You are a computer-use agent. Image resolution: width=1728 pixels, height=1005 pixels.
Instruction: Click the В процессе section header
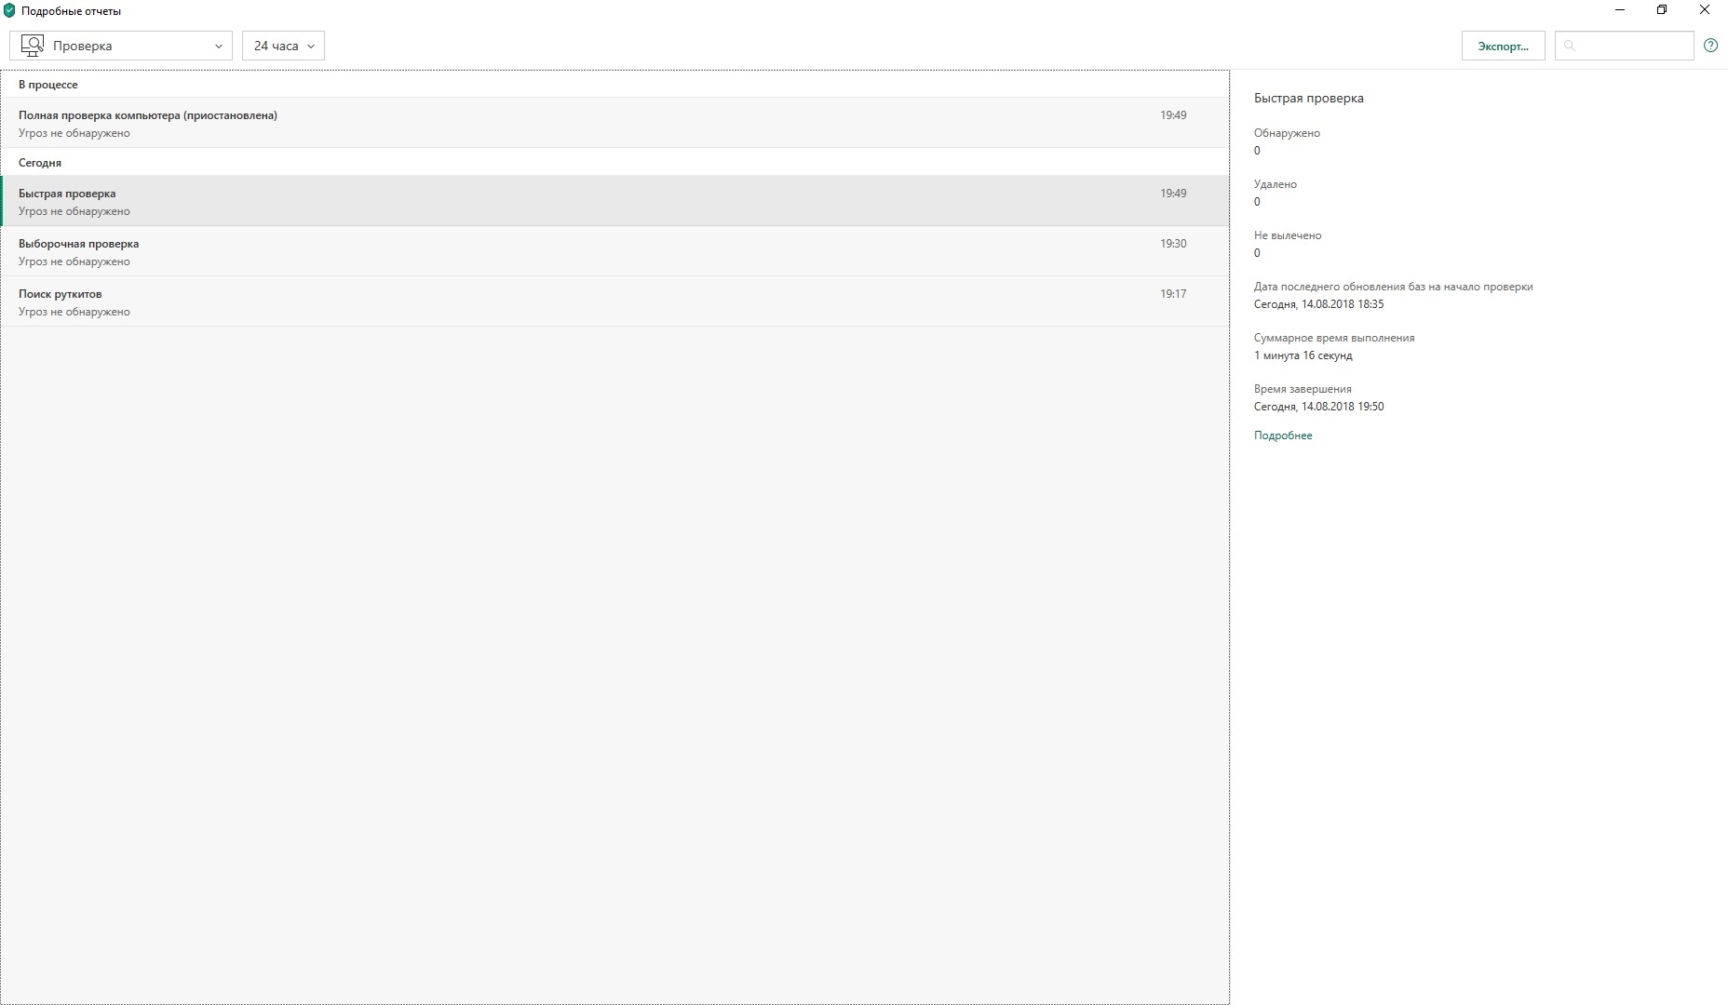click(x=48, y=85)
